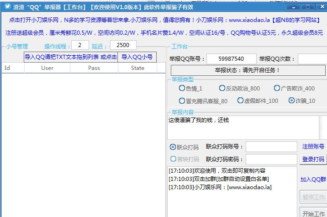
Task: Click the Id column header
Action: 13,68
